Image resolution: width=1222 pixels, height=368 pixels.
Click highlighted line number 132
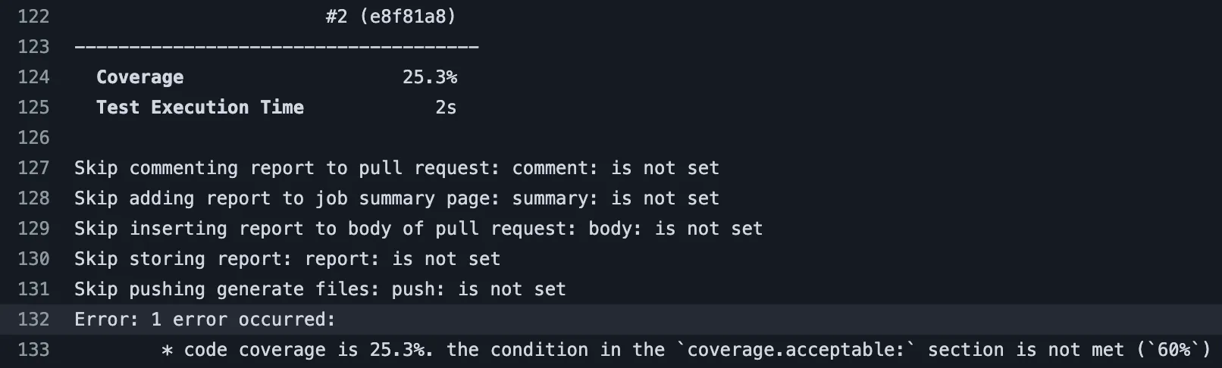(33, 320)
